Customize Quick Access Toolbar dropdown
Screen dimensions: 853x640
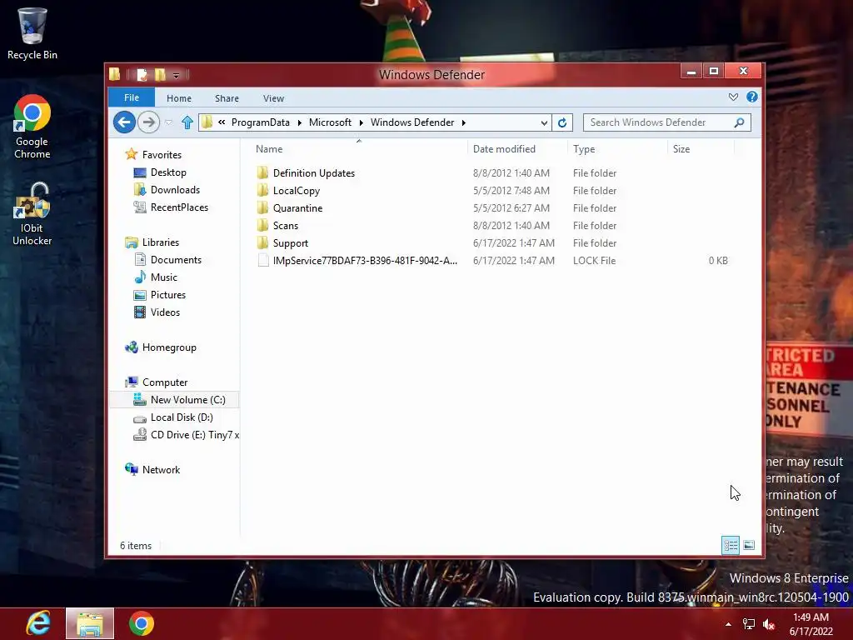[x=177, y=75]
